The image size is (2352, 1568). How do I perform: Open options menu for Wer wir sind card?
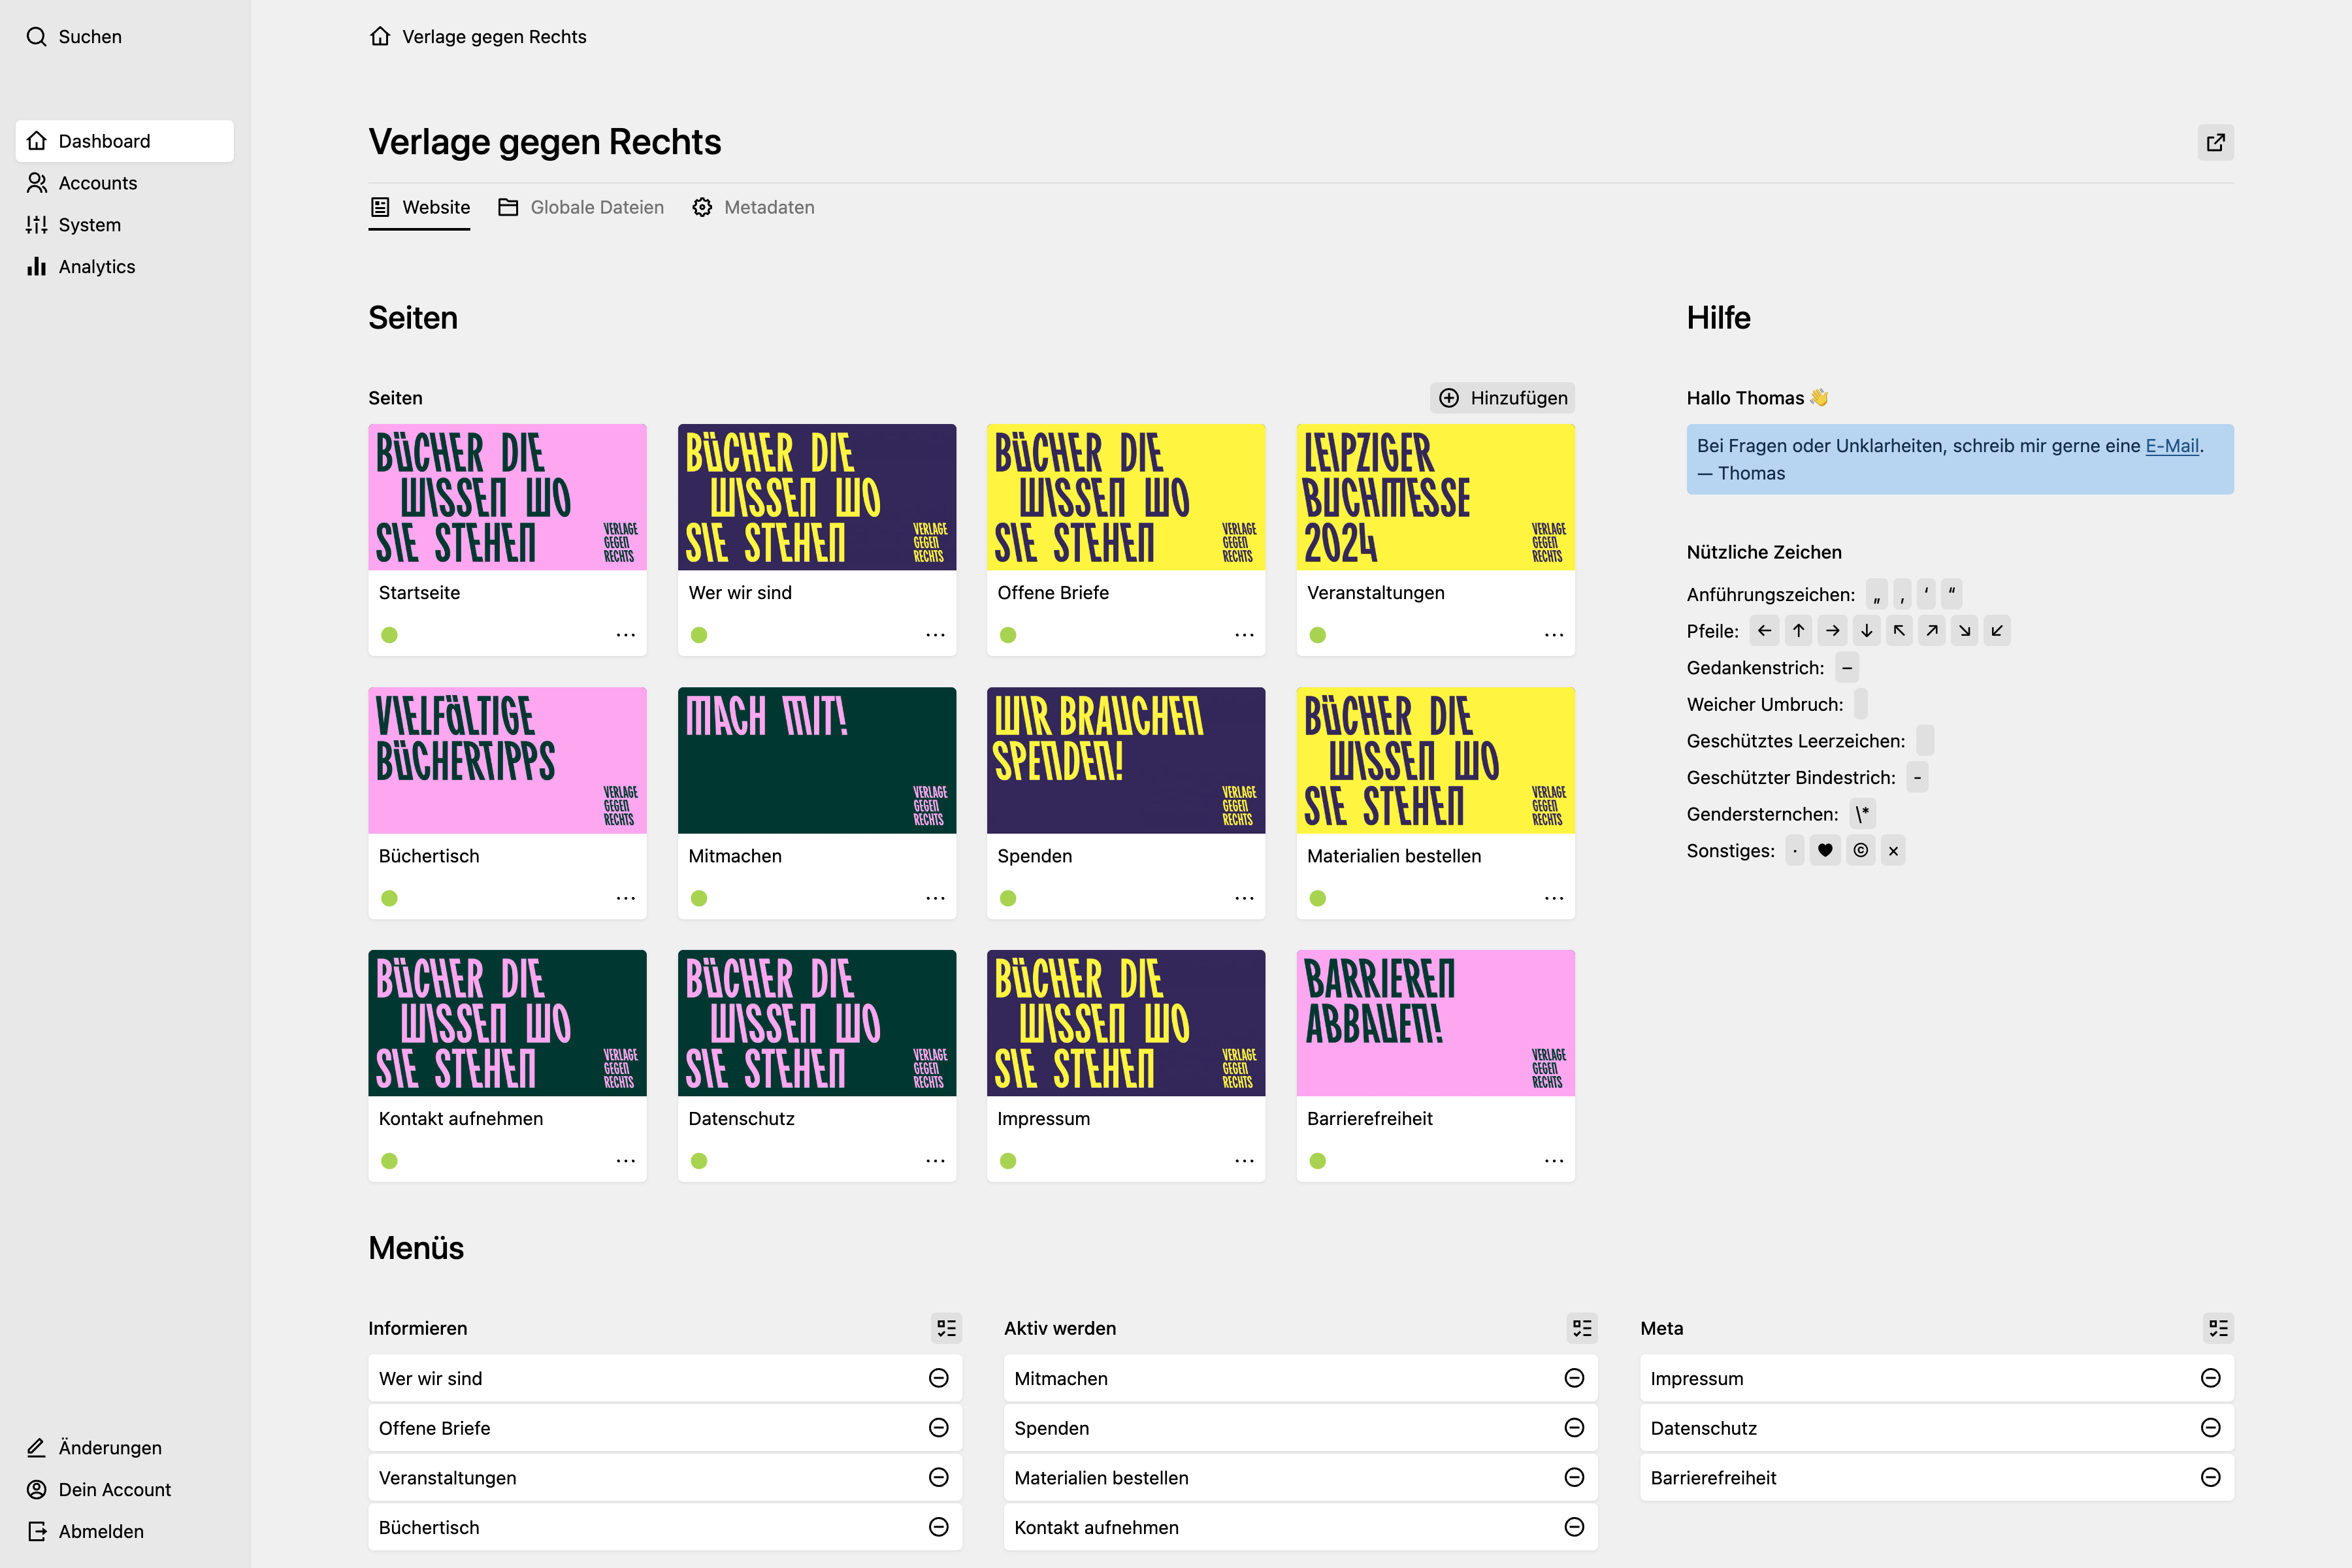point(935,635)
